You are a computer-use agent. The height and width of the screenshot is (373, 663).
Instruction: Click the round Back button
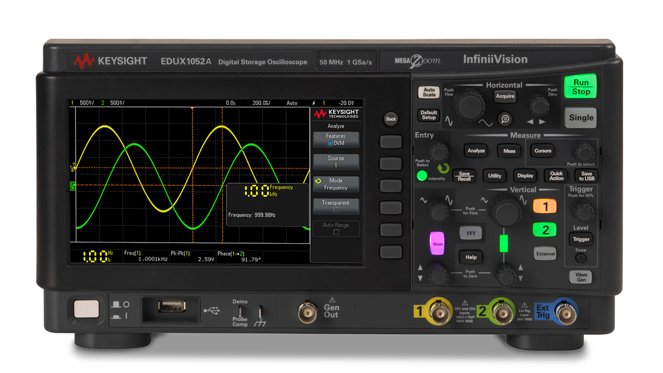click(391, 119)
